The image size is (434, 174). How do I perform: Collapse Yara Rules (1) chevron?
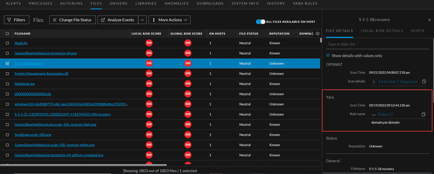[374, 115]
